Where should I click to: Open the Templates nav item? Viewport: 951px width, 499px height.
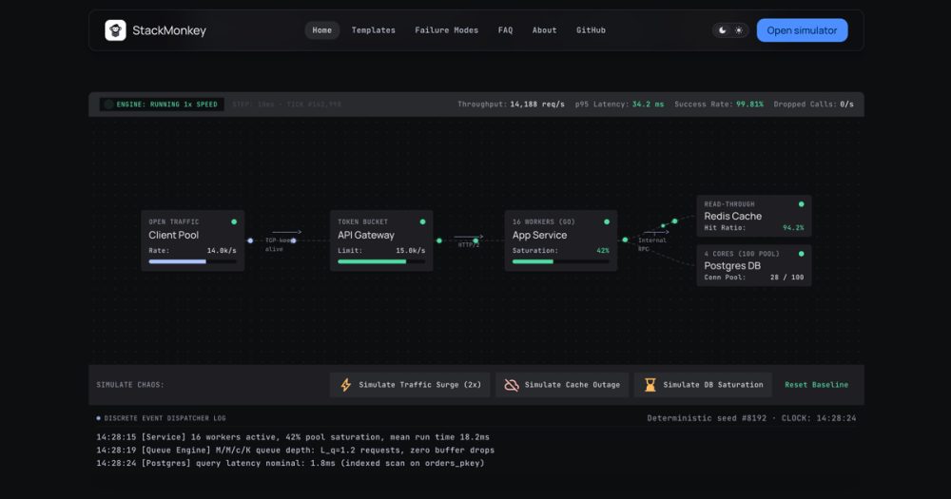pos(374,30)
